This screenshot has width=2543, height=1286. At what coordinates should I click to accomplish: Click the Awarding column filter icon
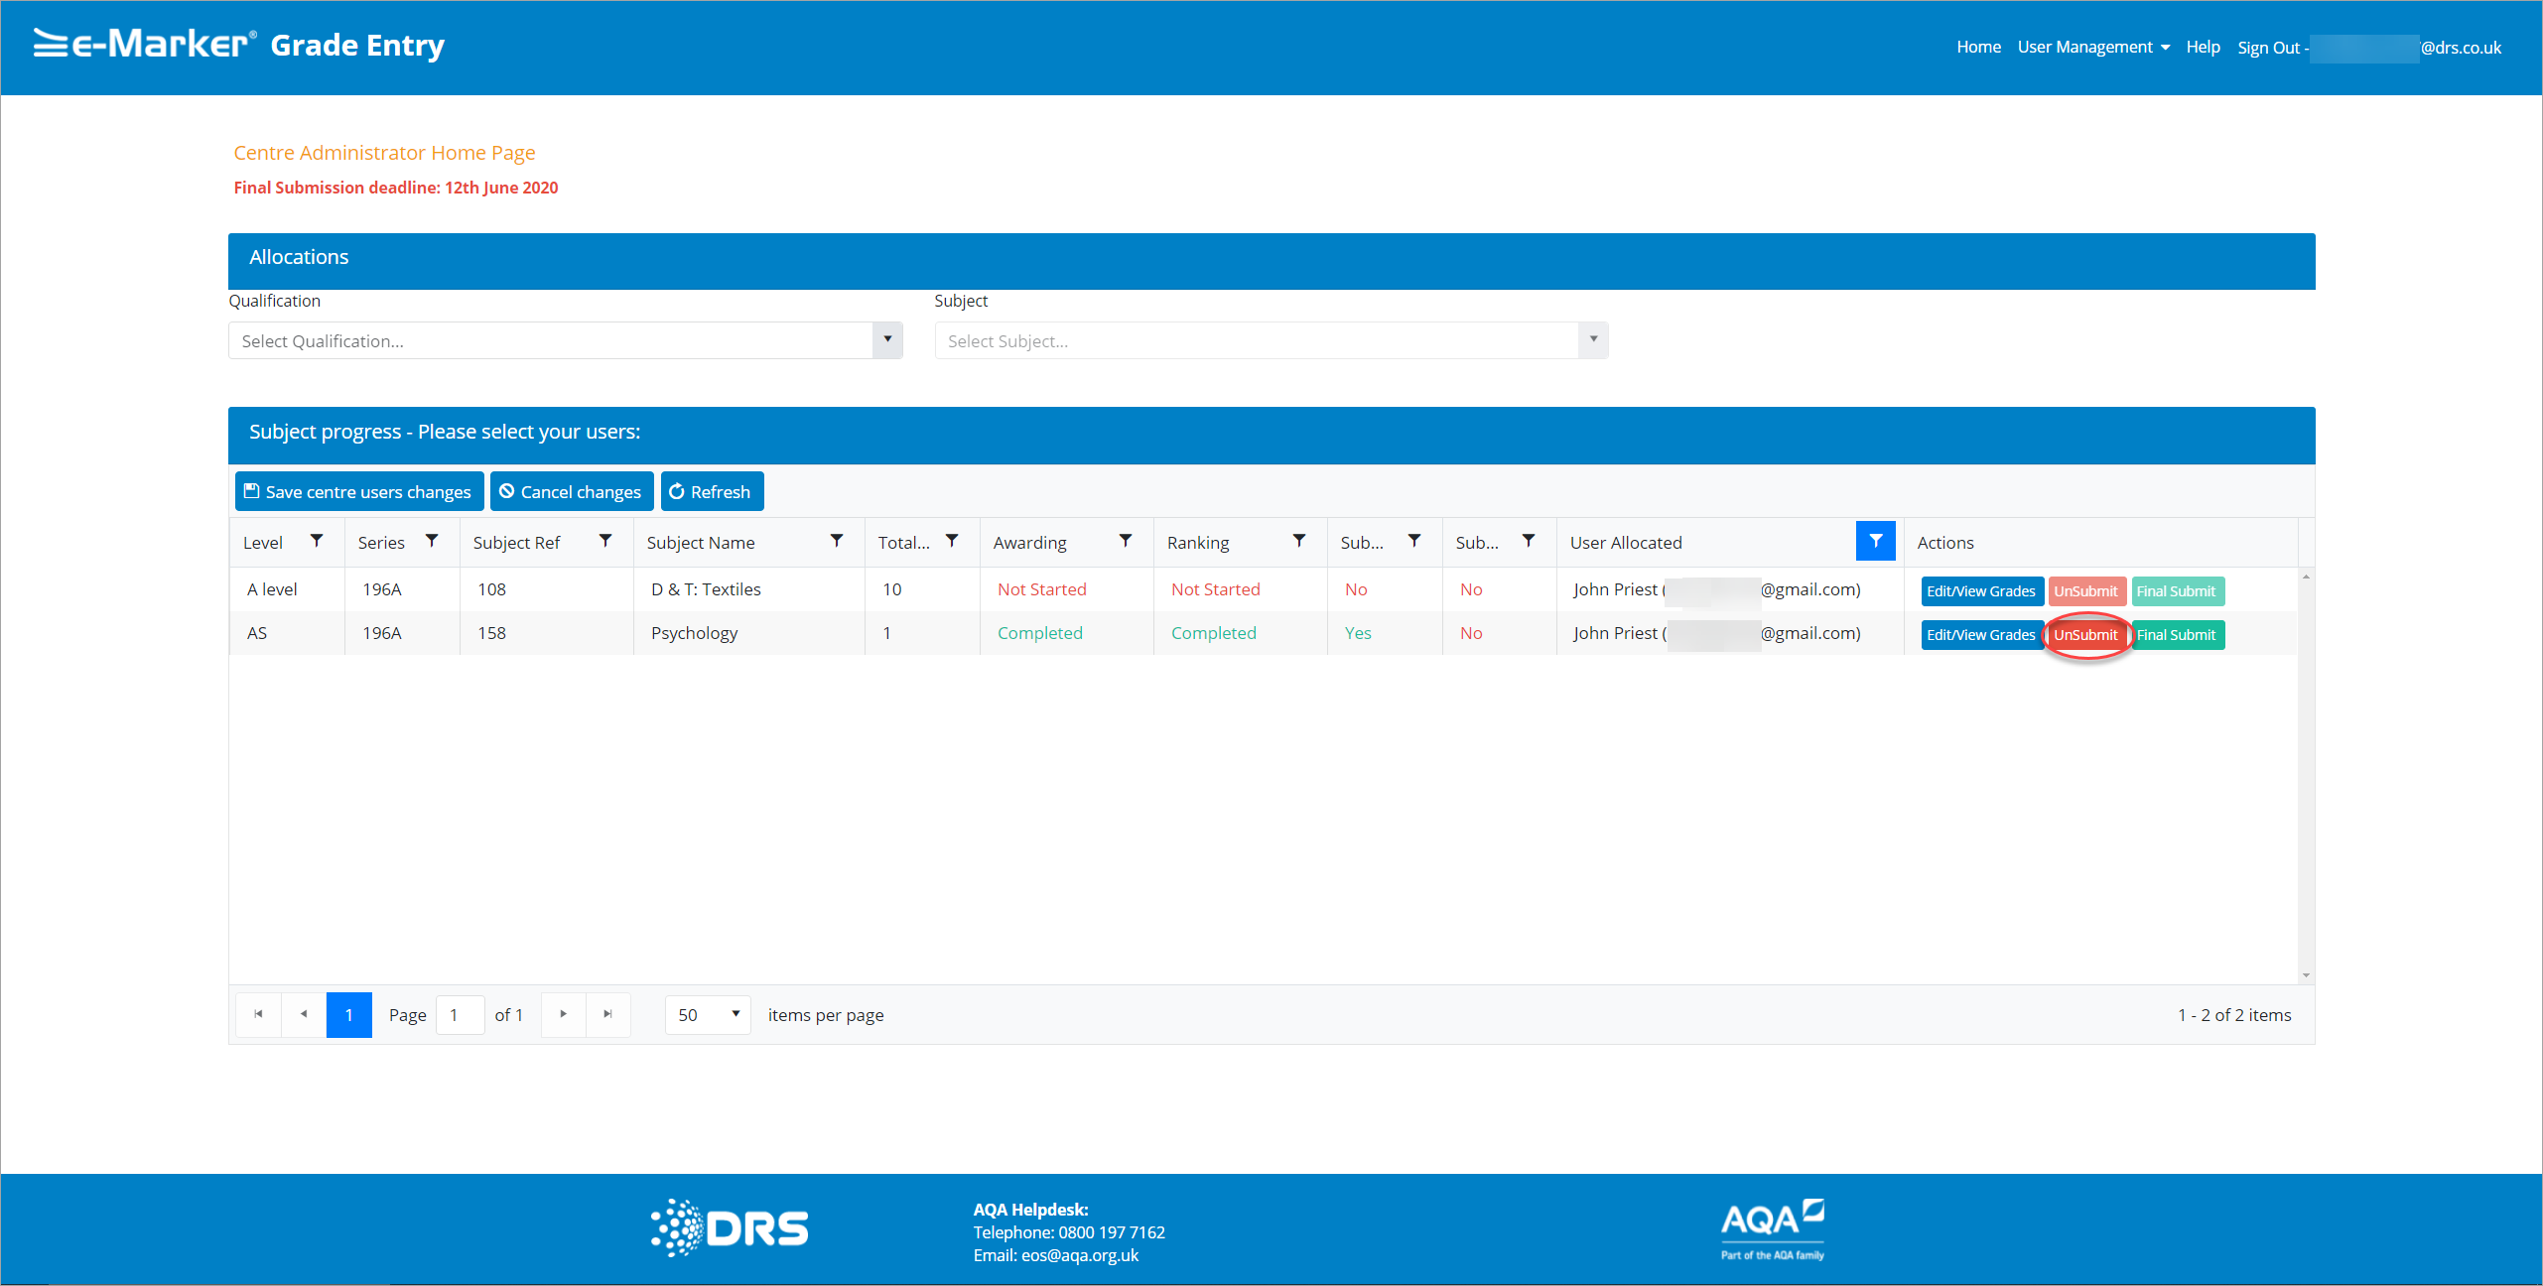click(1126, 541)
